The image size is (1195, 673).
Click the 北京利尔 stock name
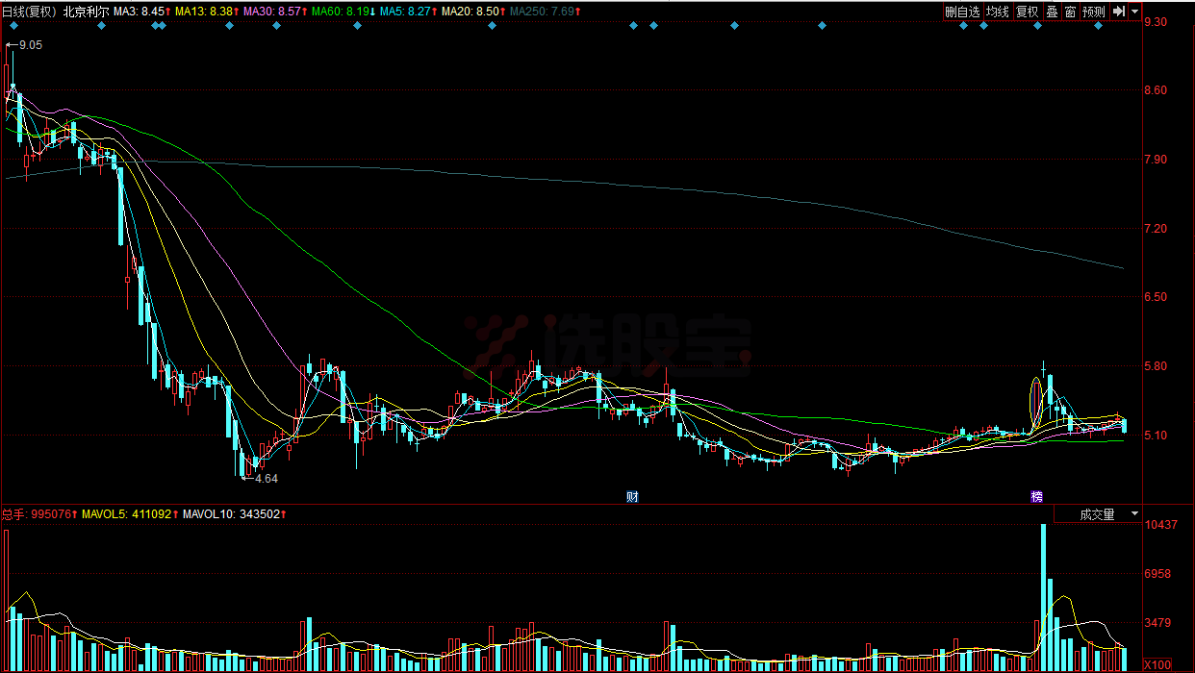pos(86,12)
